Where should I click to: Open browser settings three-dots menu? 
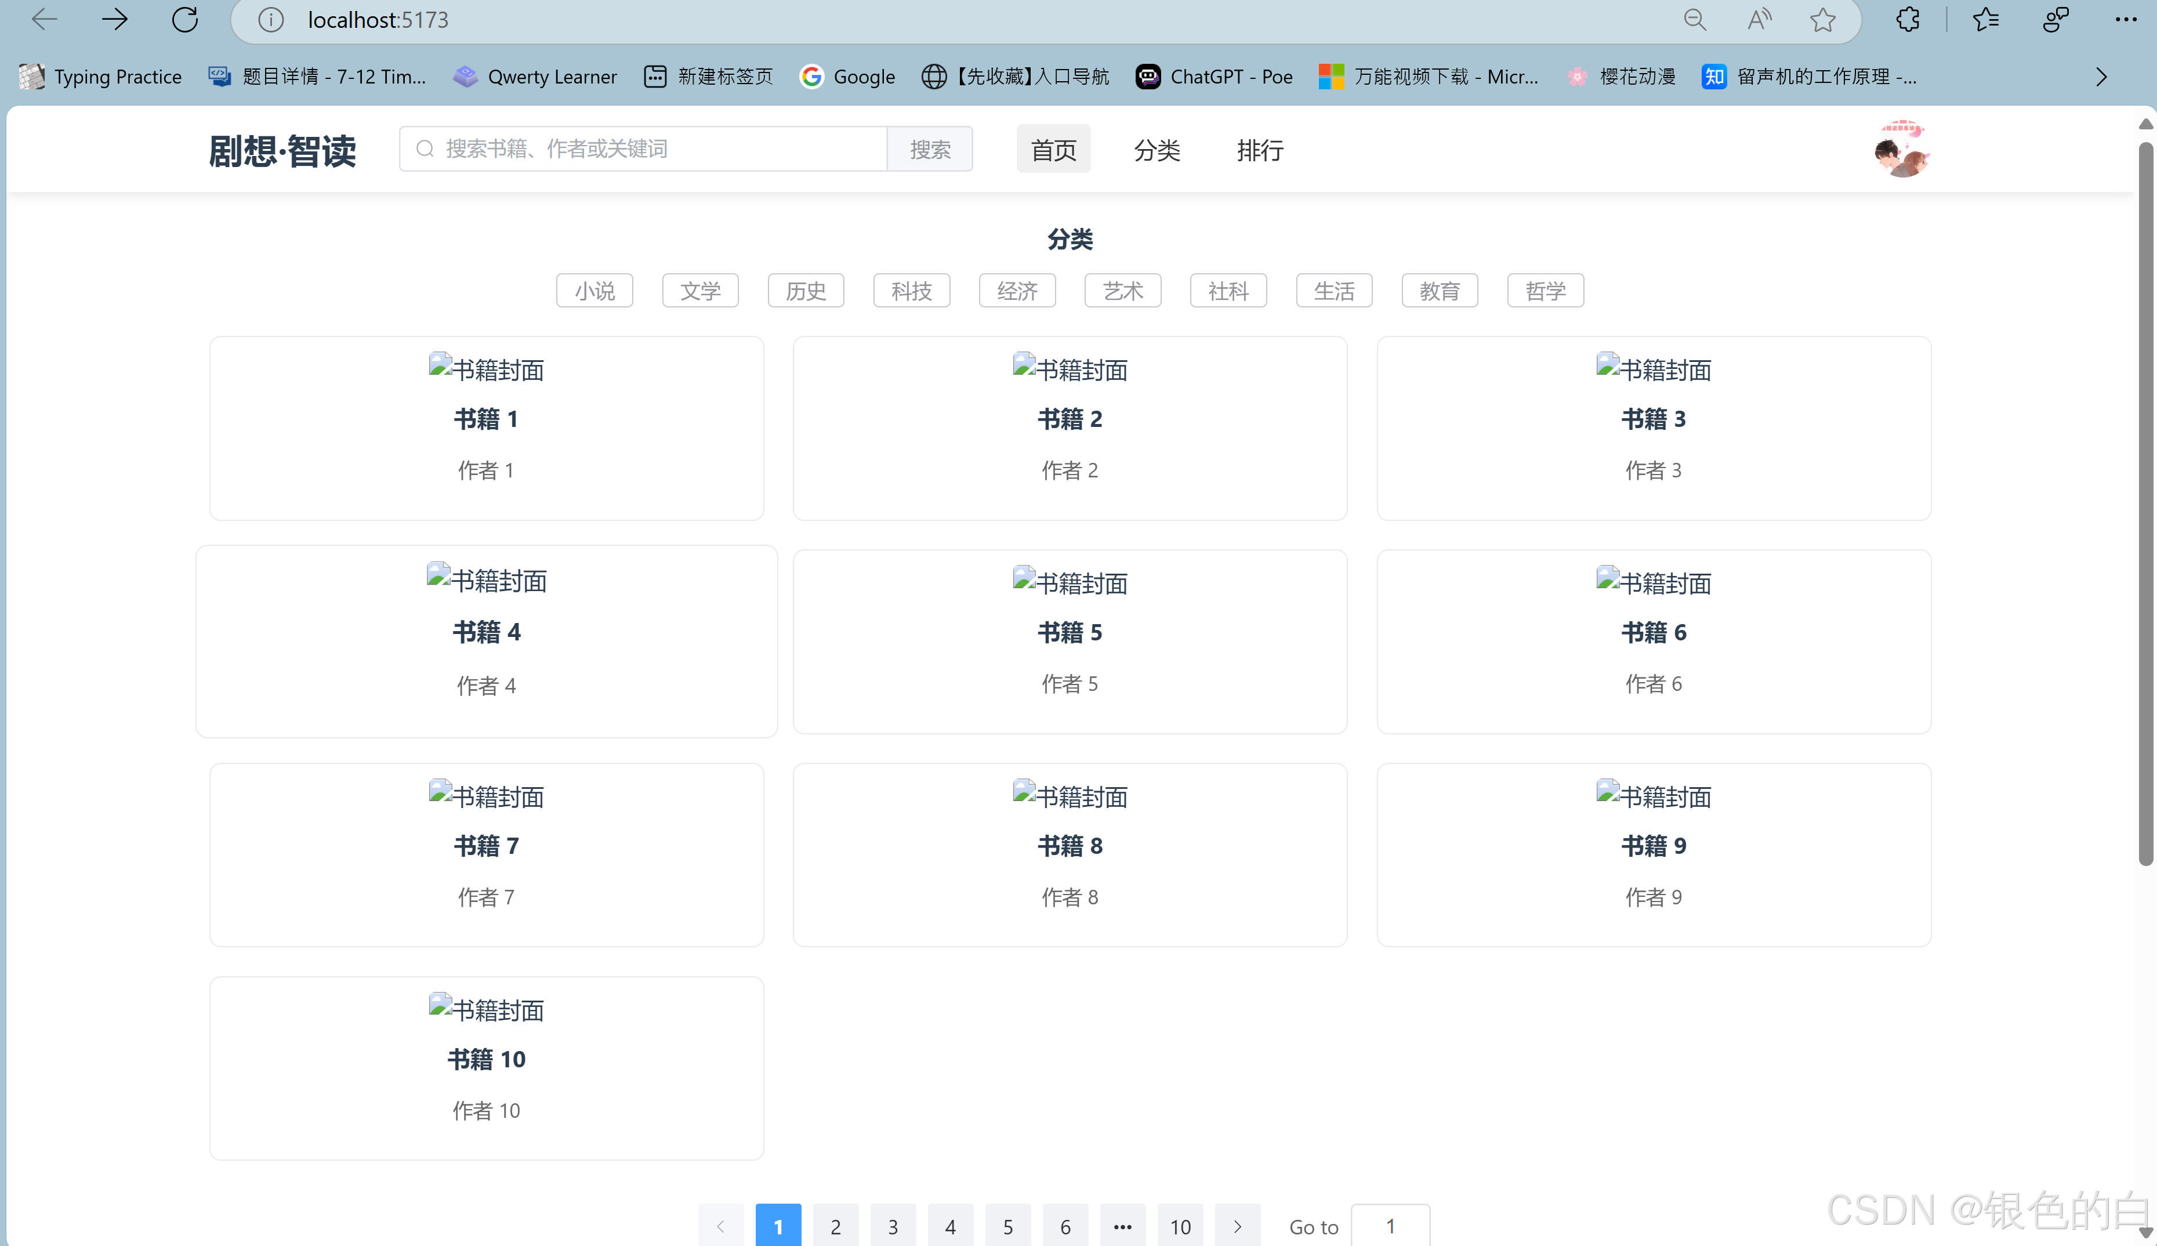(2125, 20)
